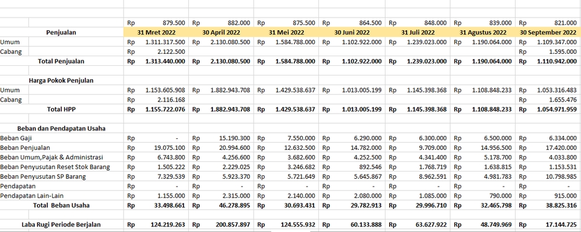The height and width of the screenshot is (232, 581).
Task: Click the 31 Agustus 2022 column header
Action: (483, 33)
